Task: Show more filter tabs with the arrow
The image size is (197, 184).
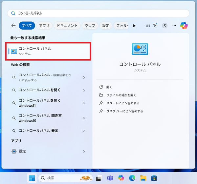Action: click(x=134, y=26)
